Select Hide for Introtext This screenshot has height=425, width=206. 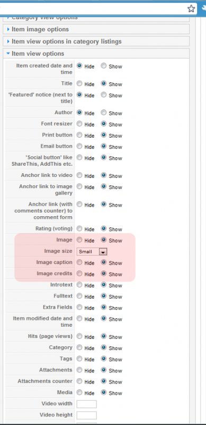point(79,285)
